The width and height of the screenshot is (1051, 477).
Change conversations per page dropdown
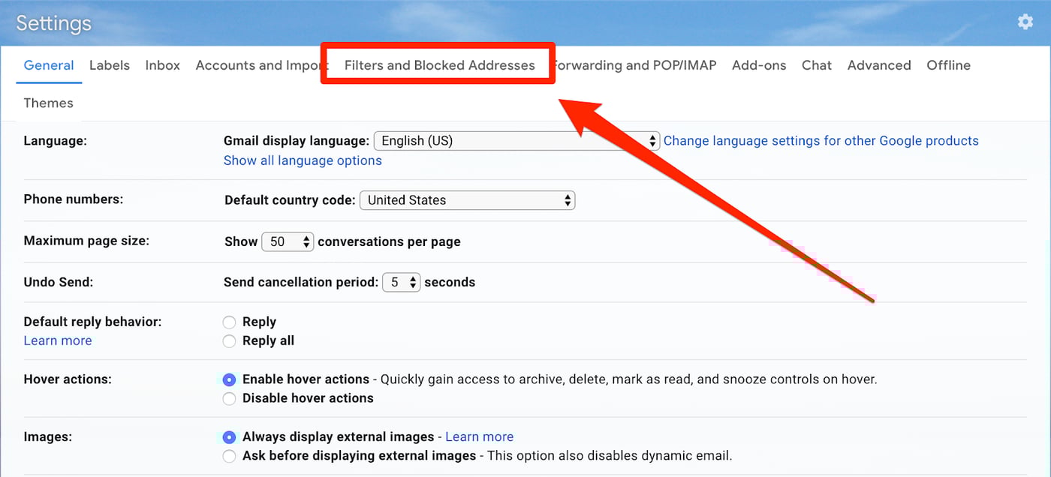click(288, 241)
